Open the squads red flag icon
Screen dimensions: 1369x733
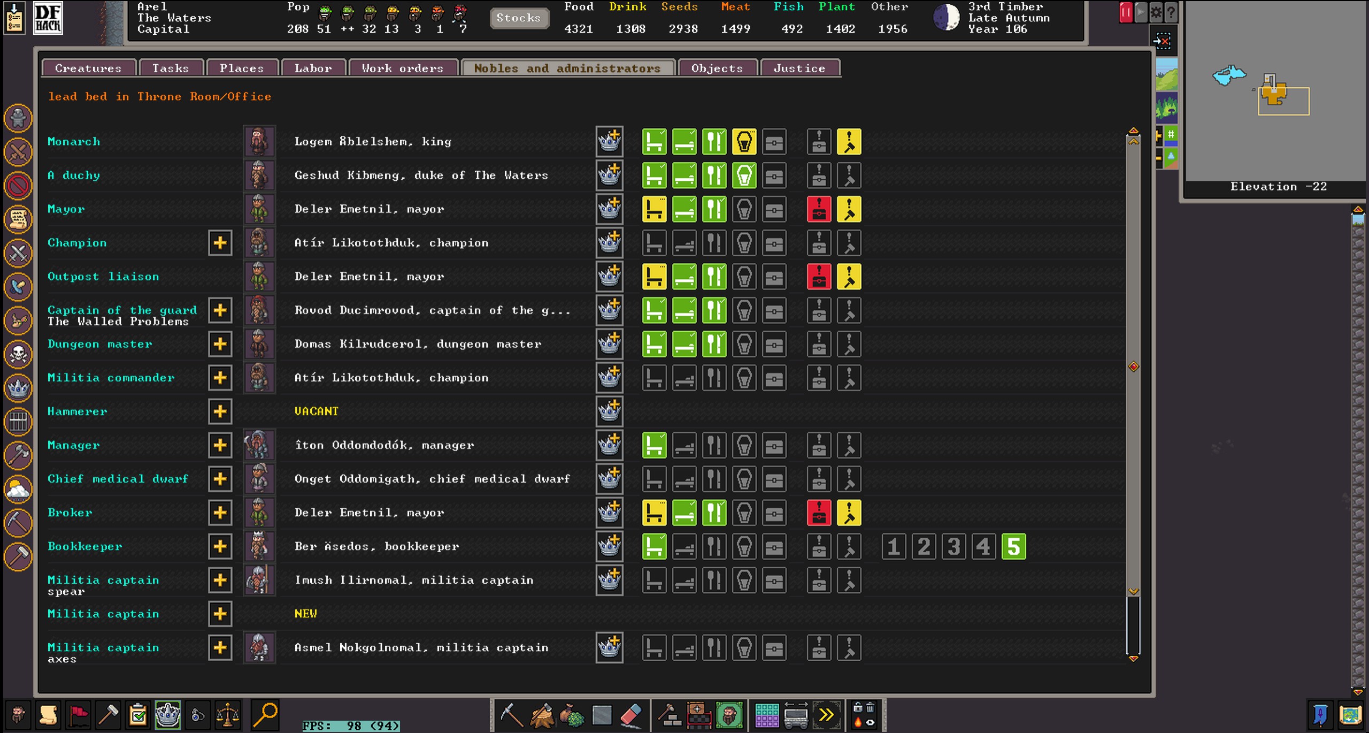point(79,715)
